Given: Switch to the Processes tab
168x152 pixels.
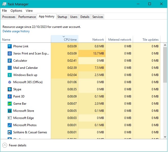Looking at the screenshot, I should (x=9, y=17).
